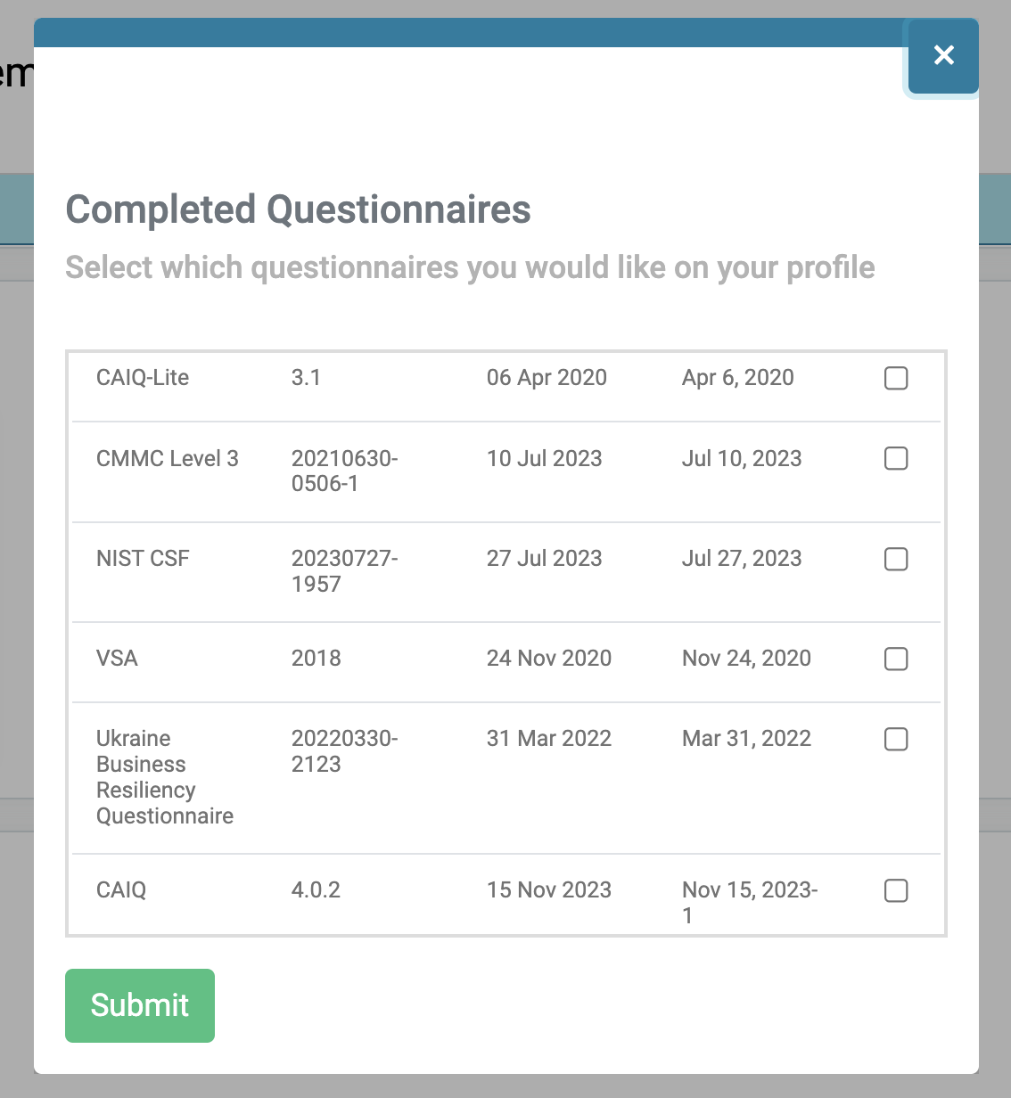Check the CAIQ-Lite questionnaire checkbox
Image resolution: width=1011 pixels, height=1098 pixels.
coord(895,378)
